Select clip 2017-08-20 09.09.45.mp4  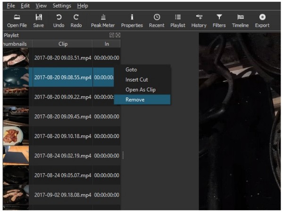[x=63, y=117]
